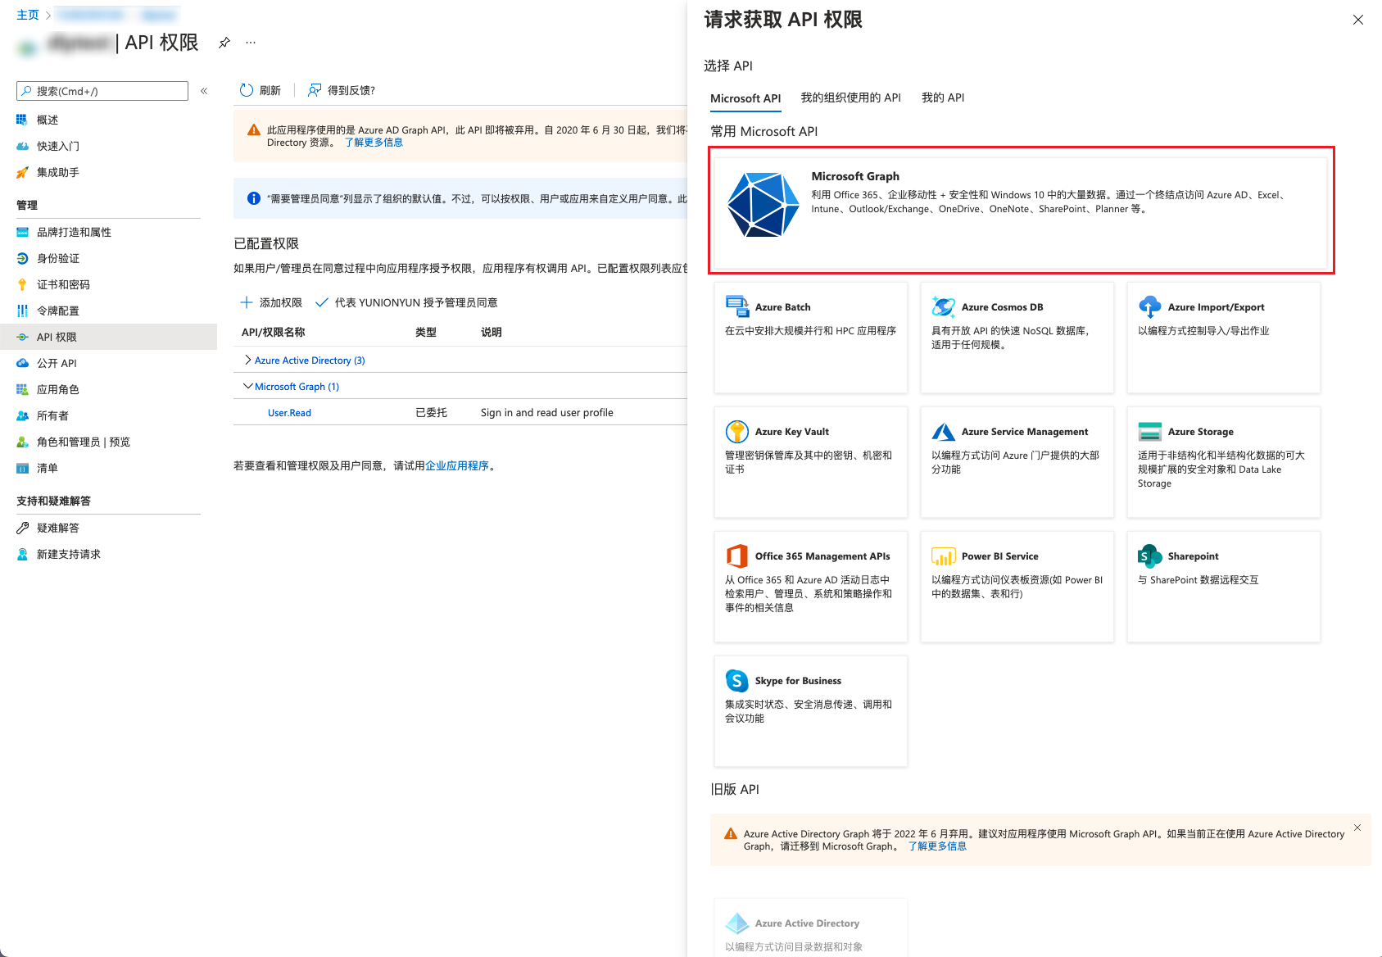Pin the API 权限 page
This screenshot has width=1382, height=957.
(x=224, y=43)
